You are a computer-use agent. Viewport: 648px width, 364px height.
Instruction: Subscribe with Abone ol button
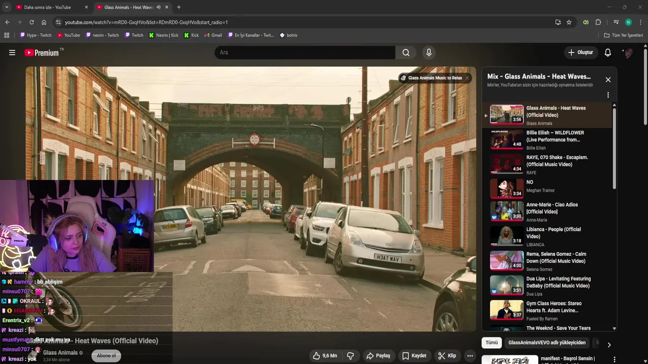click(x=106, y=356)
